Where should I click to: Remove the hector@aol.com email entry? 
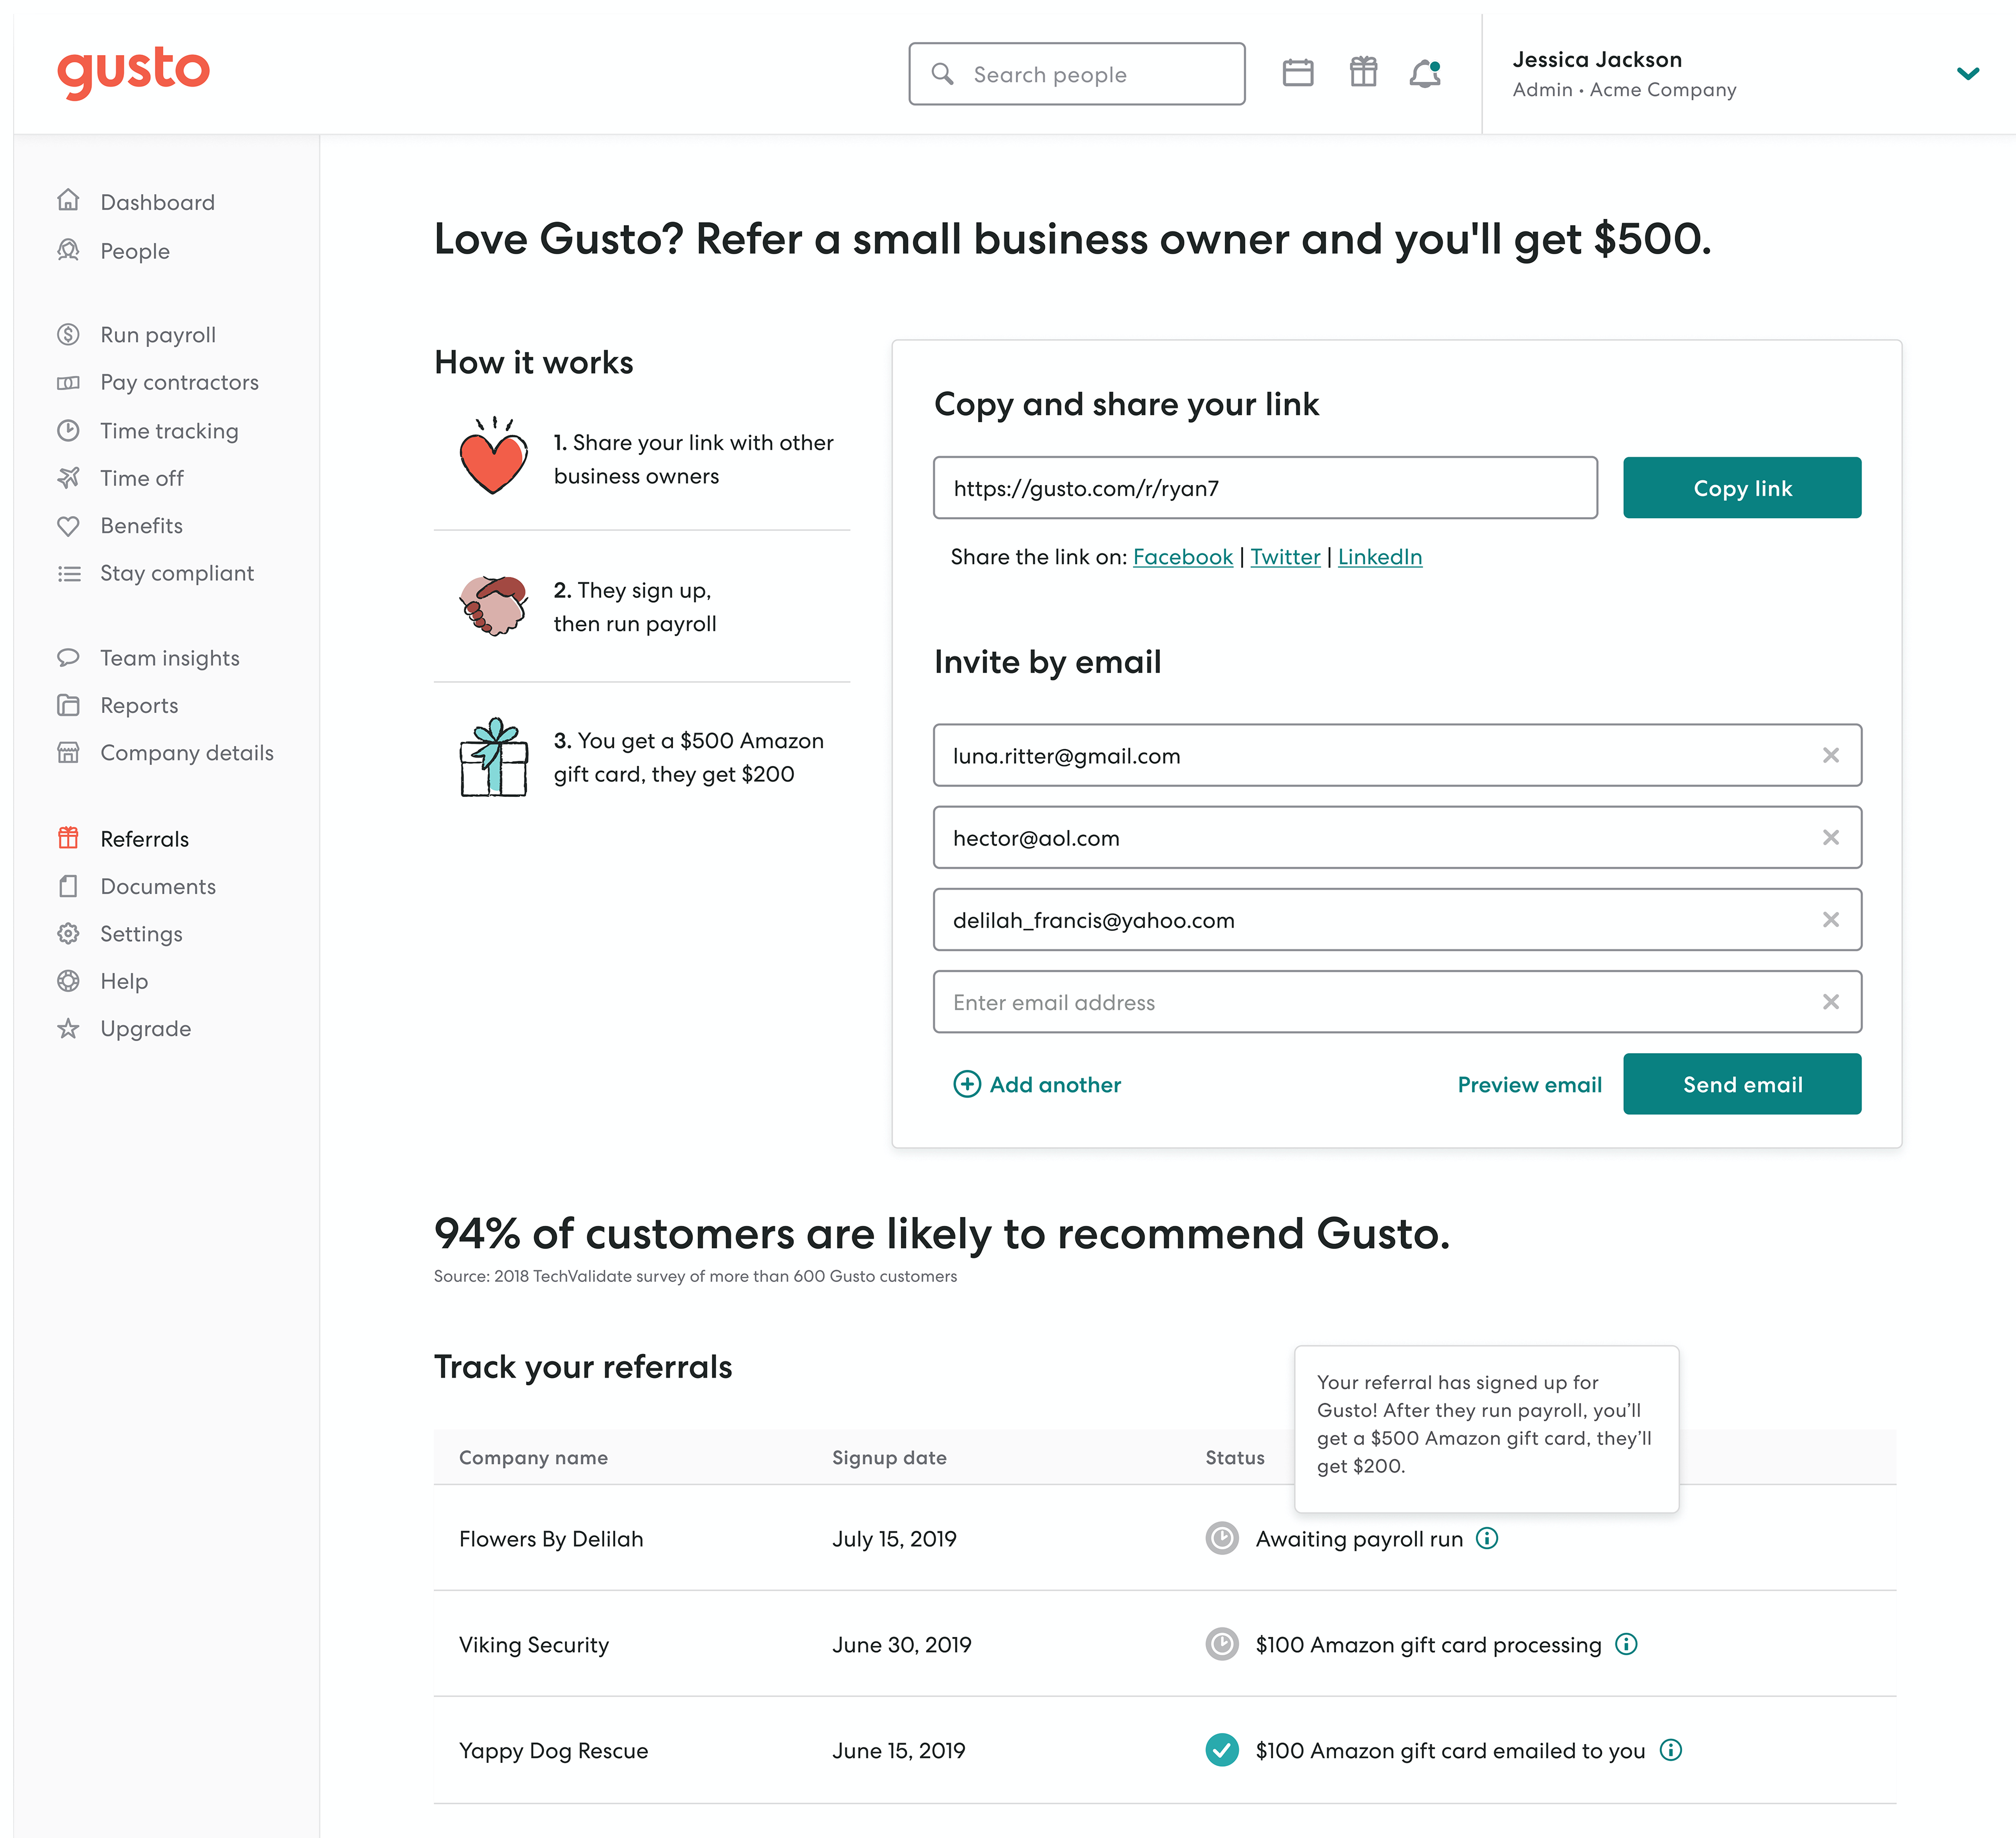[1830, 837]
